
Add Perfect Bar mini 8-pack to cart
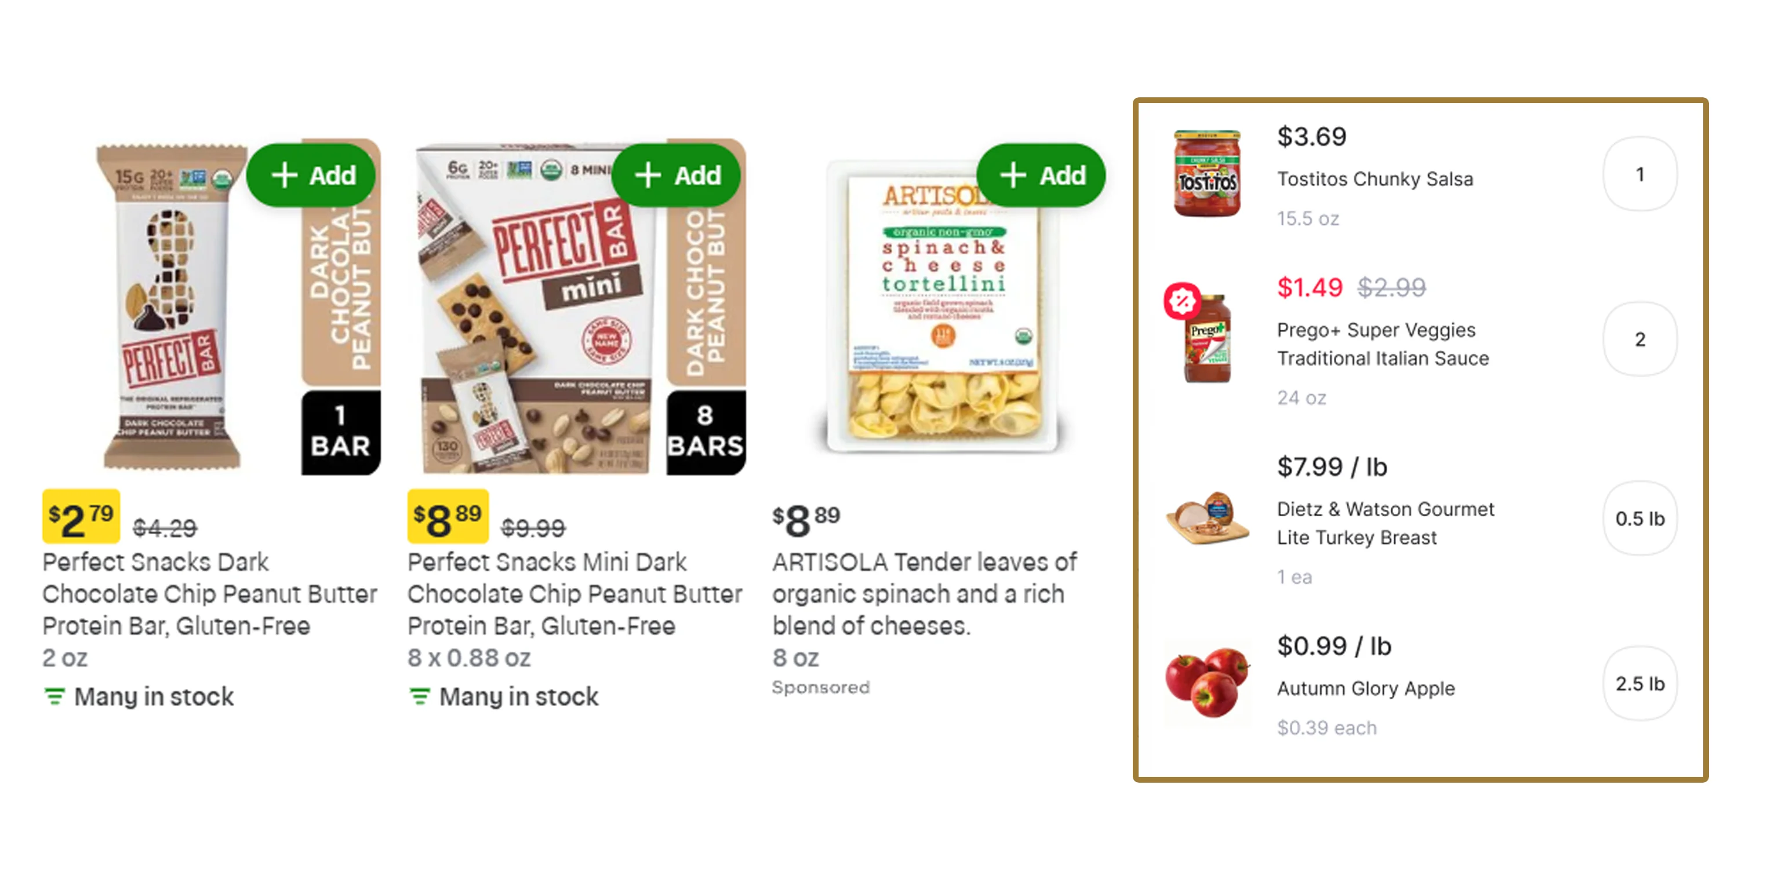click(x=677, y=176)
